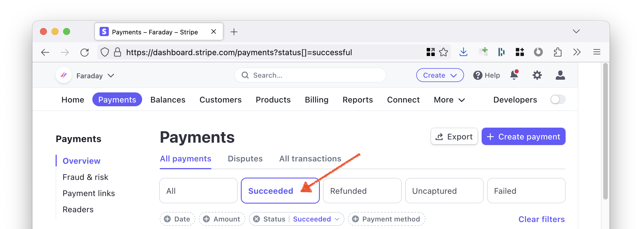Viewport: 642px width, 229px height.
Task: Remove the Status filter with its X icon
Action: click(256, 219)
